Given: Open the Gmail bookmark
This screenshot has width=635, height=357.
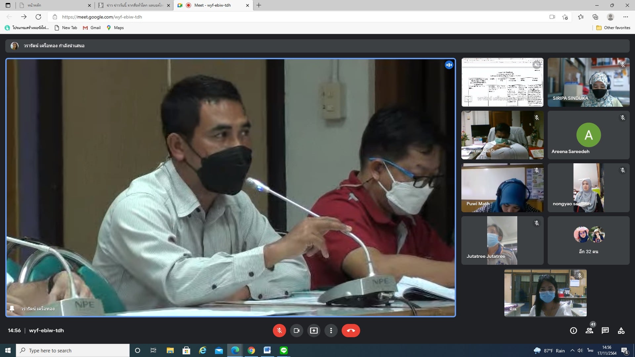Looking at the screenshot, I should [x=92, y=28].
